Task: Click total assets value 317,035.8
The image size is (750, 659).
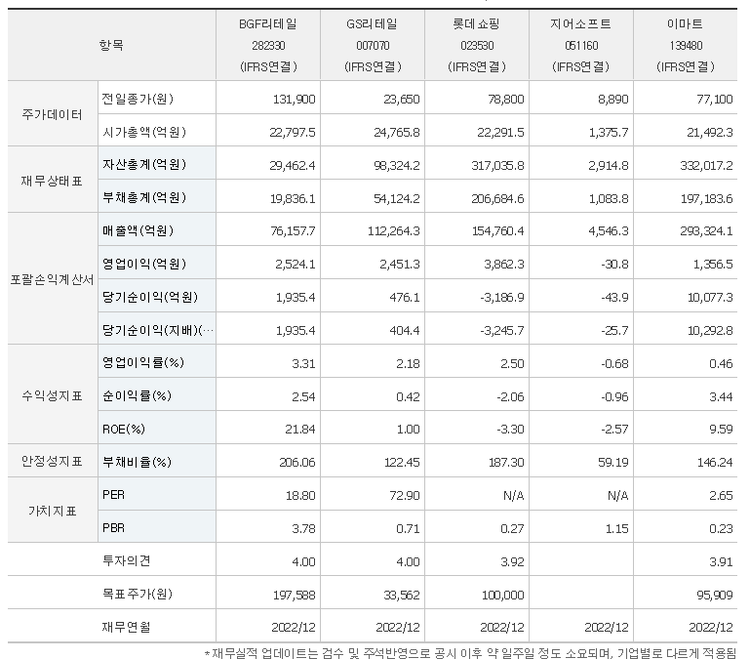Action: click(497, 165)
